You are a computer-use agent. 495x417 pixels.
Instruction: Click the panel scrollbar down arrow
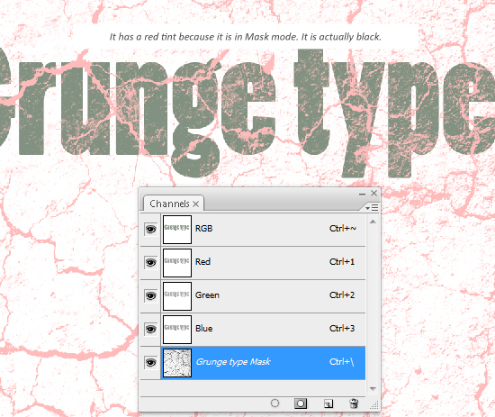click(x=373, y=388)
